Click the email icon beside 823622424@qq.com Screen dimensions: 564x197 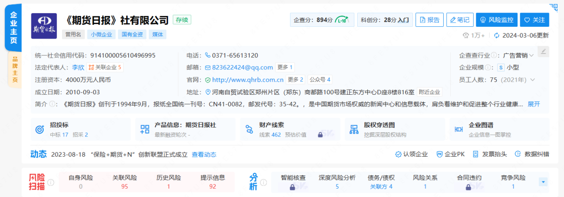click(x=207, y=68)
